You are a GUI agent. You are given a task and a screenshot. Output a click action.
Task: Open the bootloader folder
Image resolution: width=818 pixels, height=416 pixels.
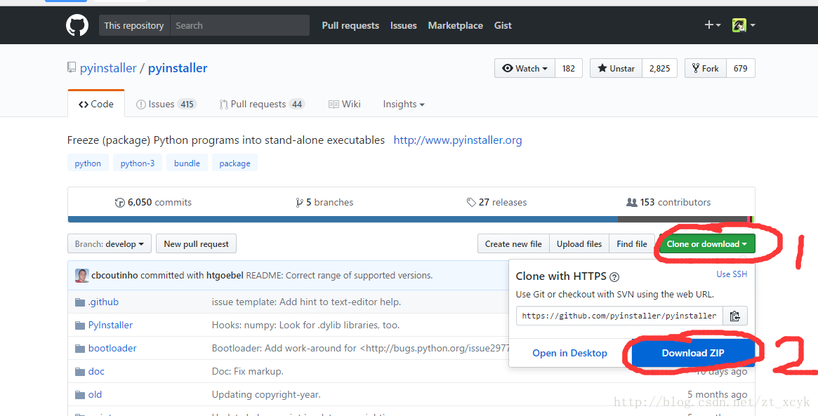(x=112, y=348)
